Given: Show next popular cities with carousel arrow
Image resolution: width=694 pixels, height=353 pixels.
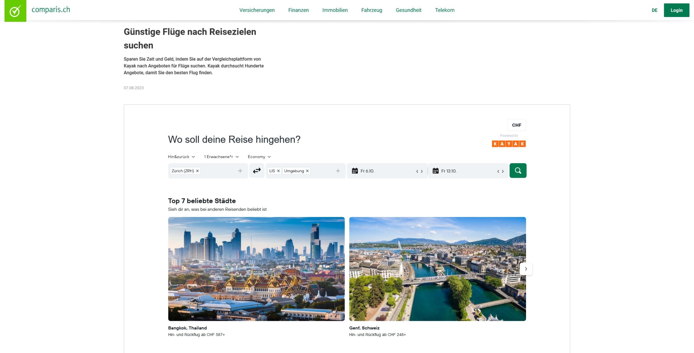Looking at the screenshot, I should tap(526, 269).
